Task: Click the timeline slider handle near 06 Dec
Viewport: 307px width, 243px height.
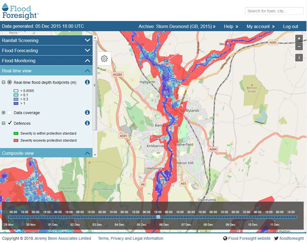Action: (x=159, y=217)
